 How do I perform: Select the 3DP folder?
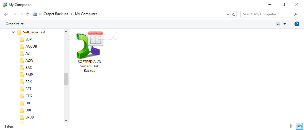pyautogui.click(x=28, y=39)
